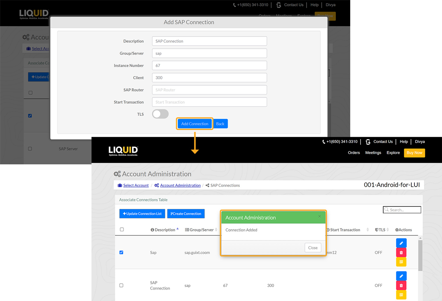This screenshot has height=301, width=442.
Task: Click phone number in lower window header
Action: tap(342, 141)
